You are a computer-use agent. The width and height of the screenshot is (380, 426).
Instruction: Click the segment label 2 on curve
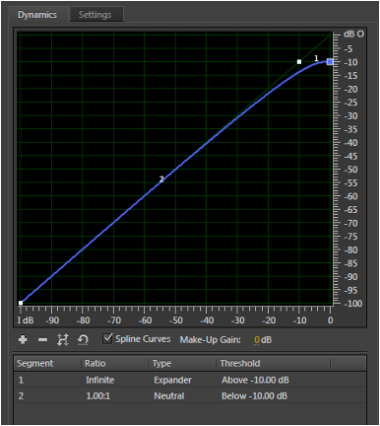pyautogui.click(x=161, y=179)
